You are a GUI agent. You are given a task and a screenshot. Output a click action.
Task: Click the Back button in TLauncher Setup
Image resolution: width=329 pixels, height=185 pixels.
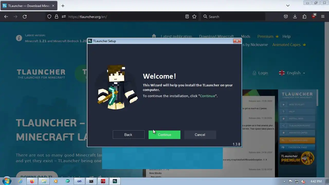click(129, 135)
